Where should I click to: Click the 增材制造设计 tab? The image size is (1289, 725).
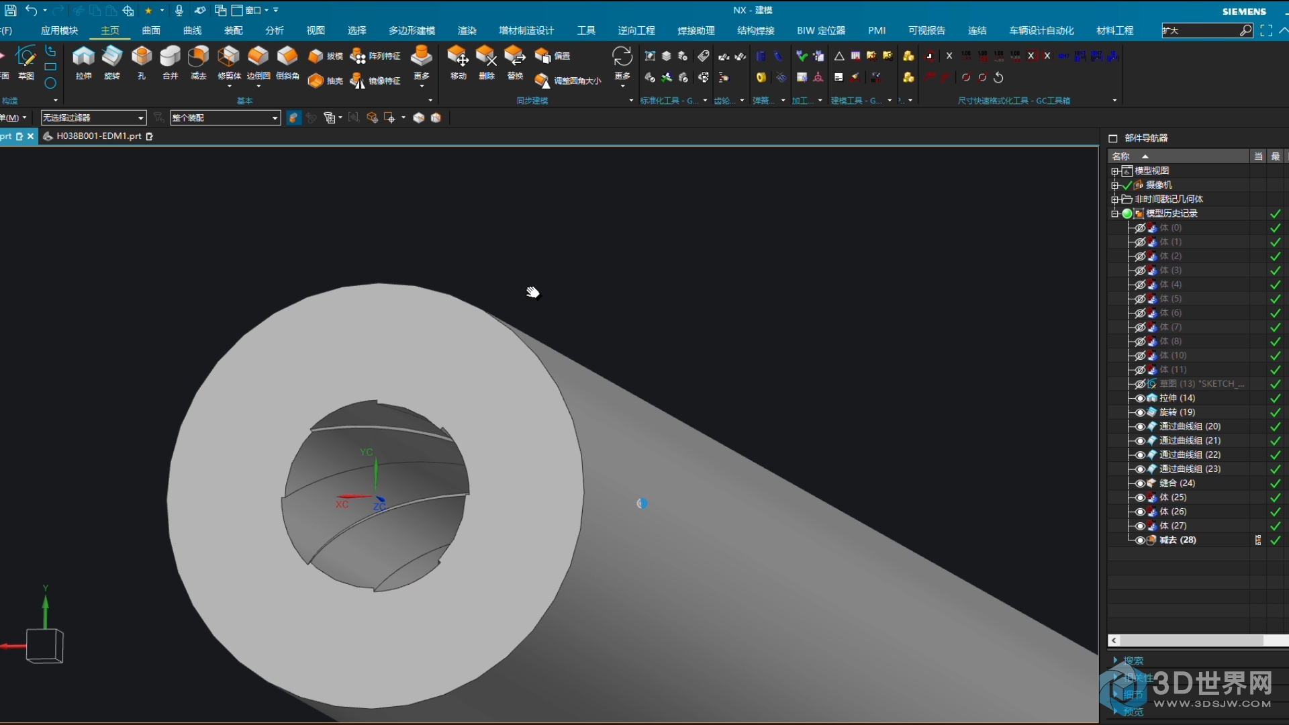point(526,31)
